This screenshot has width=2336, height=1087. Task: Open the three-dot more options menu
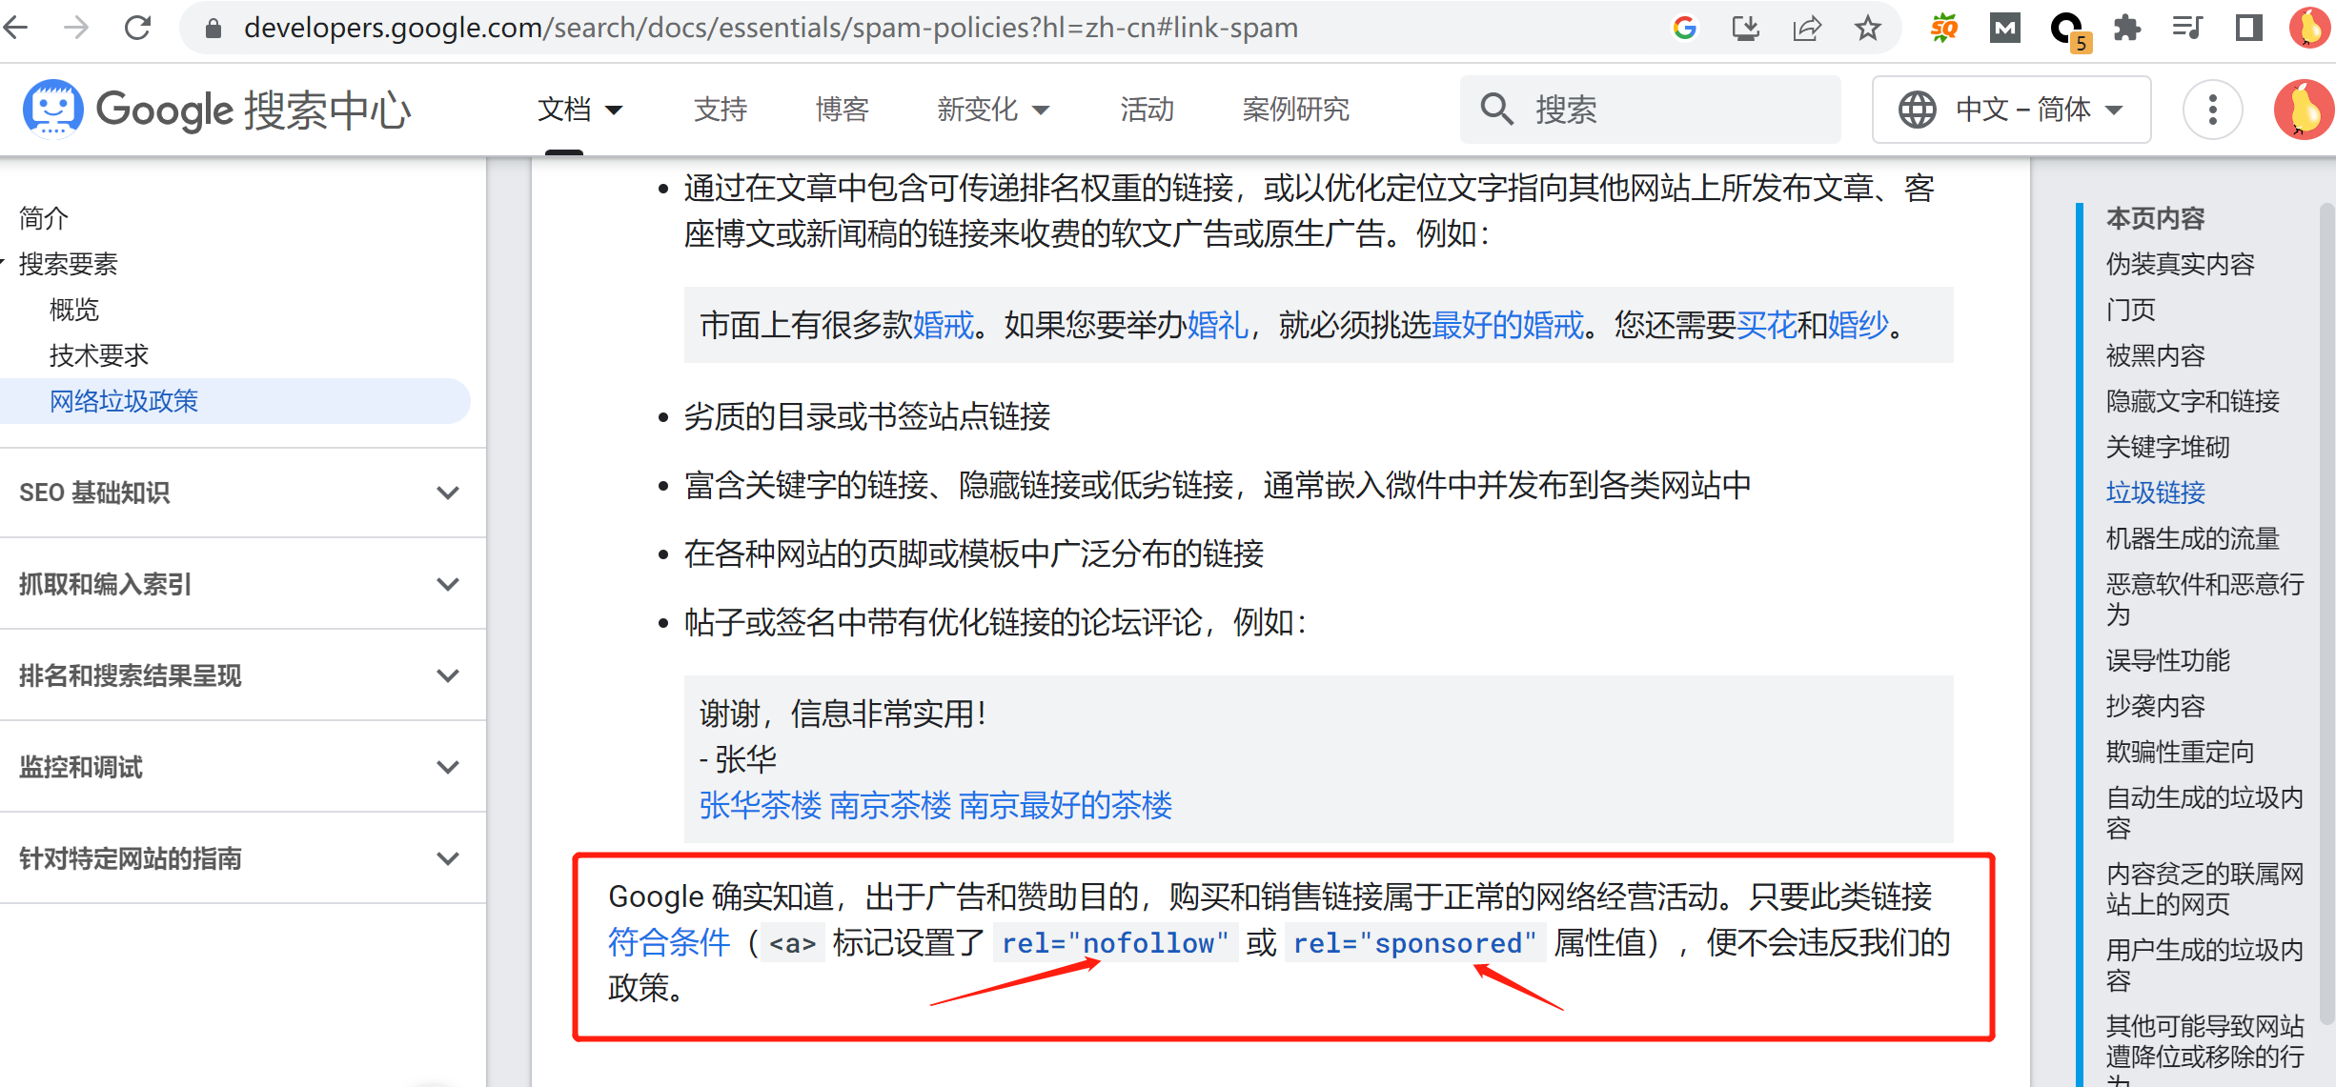[2213, 110]
